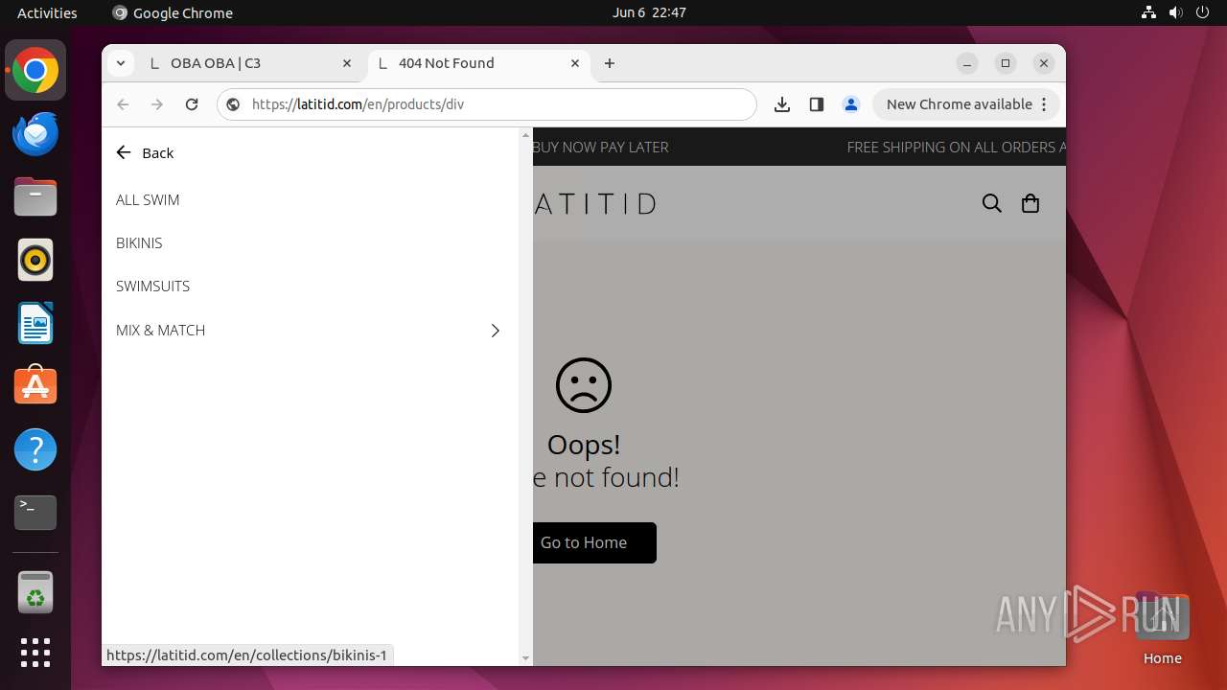
Task: Toggle Chrome side panel
Action: (x=817, y=104)
